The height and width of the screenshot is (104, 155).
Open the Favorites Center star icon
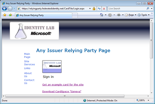point(5,15)
